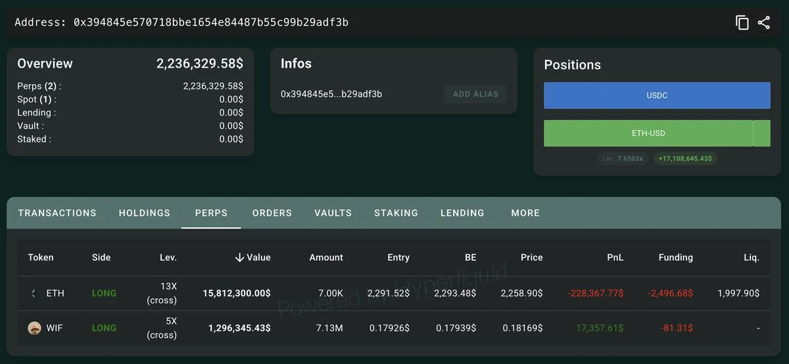This screenshot has width=789, height=364.
Task: Click the Lev. 7.6503x badge
Action: coord(623,158)
